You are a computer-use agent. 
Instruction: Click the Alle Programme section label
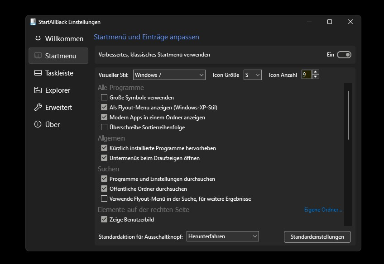[121, 88]
